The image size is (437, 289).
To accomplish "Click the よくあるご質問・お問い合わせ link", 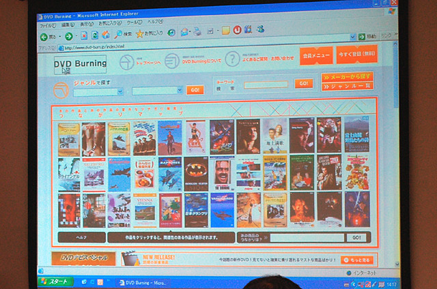I will (x=268, y=59).
